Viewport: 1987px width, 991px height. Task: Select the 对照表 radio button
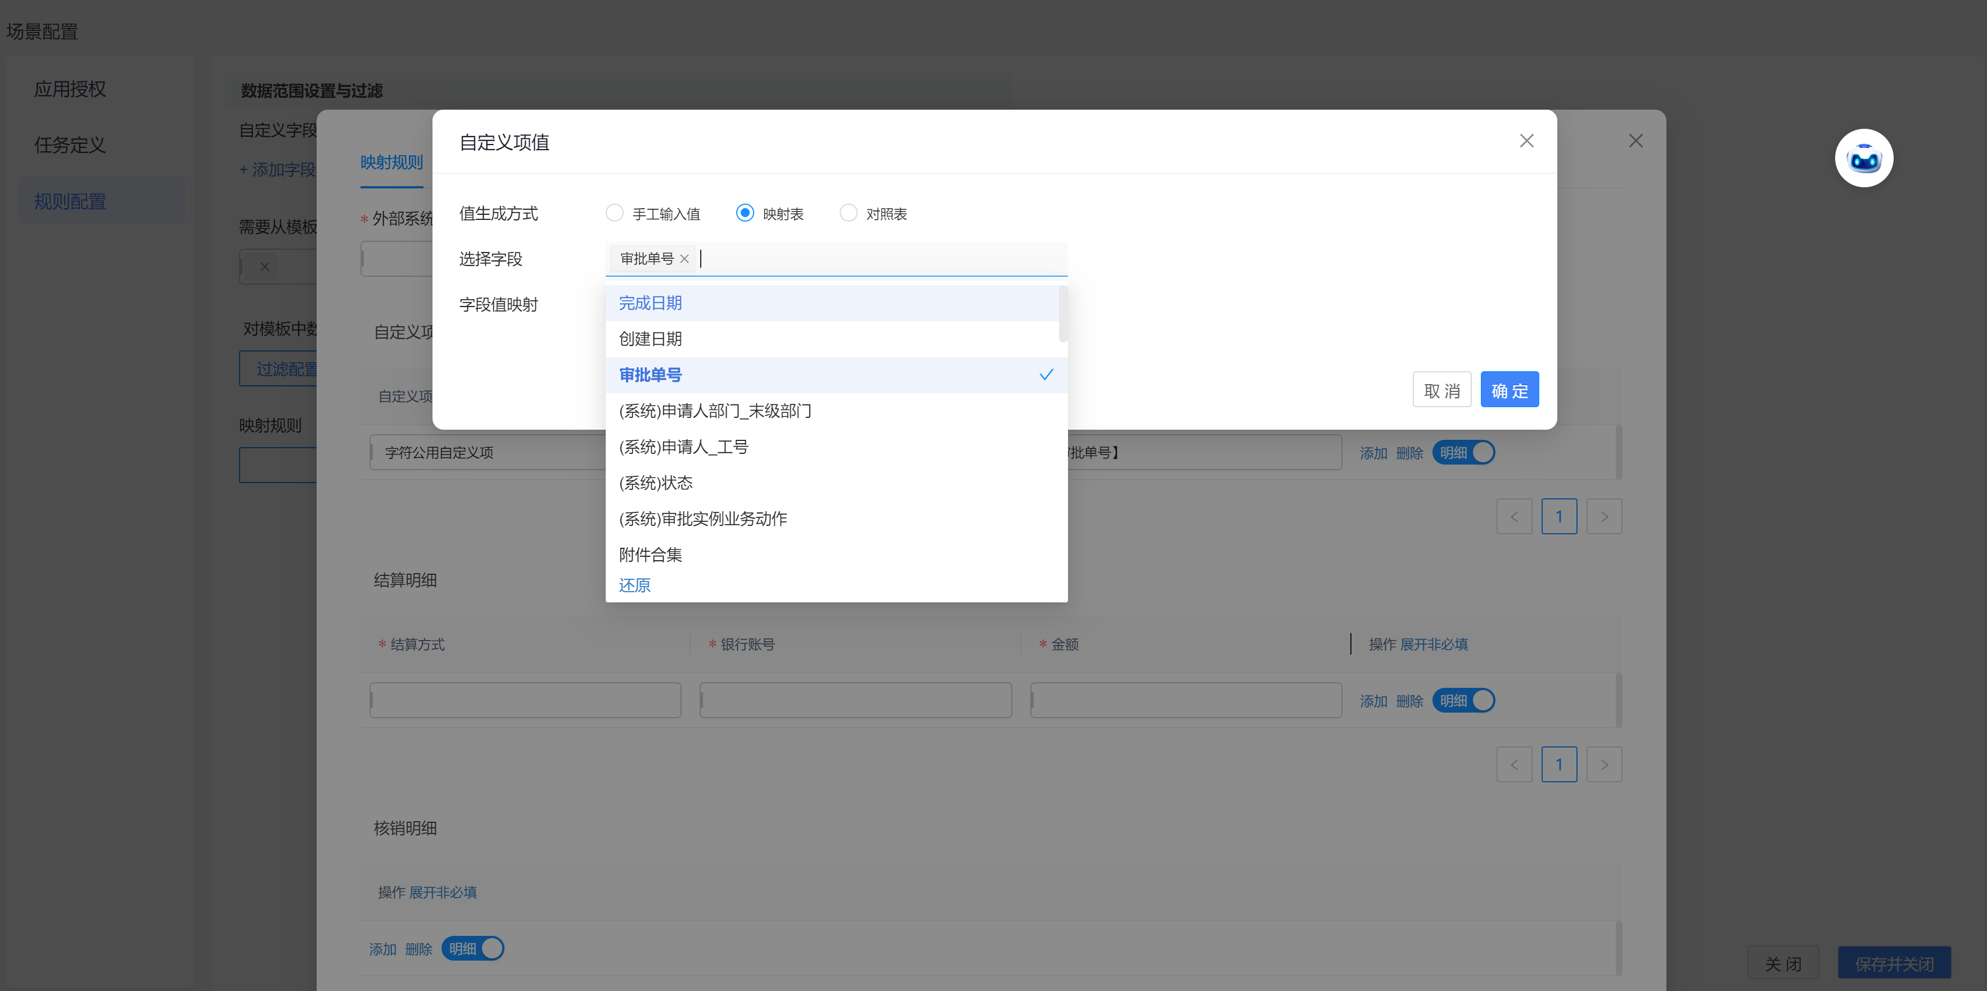tap(849, 213)
